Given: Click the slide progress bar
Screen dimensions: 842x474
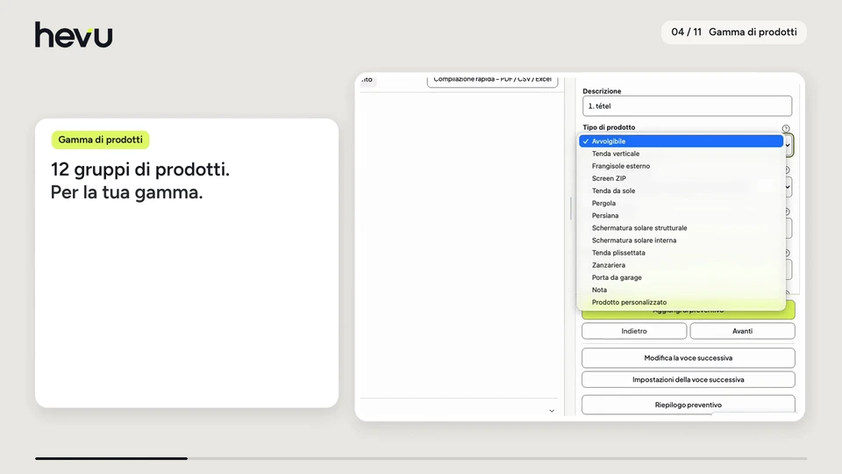Looking at the screenshot, I should [x=421, y=458].
